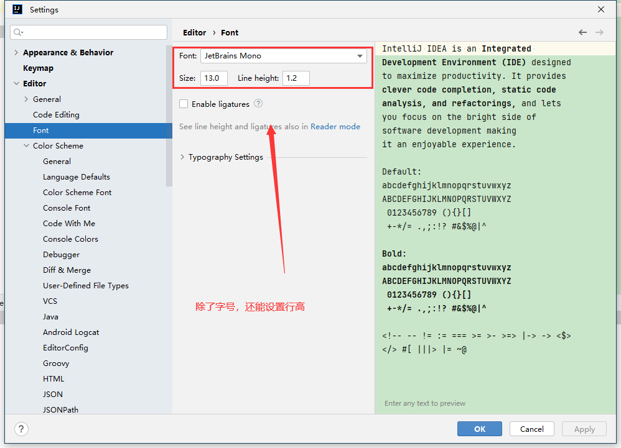Click the search magnifier icon
This screenshot has height=448, width=621.
(18, 32)
